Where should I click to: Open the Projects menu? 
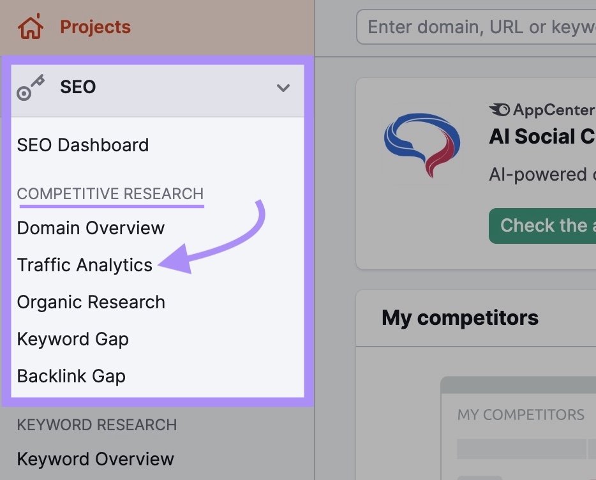pos(94,26)
